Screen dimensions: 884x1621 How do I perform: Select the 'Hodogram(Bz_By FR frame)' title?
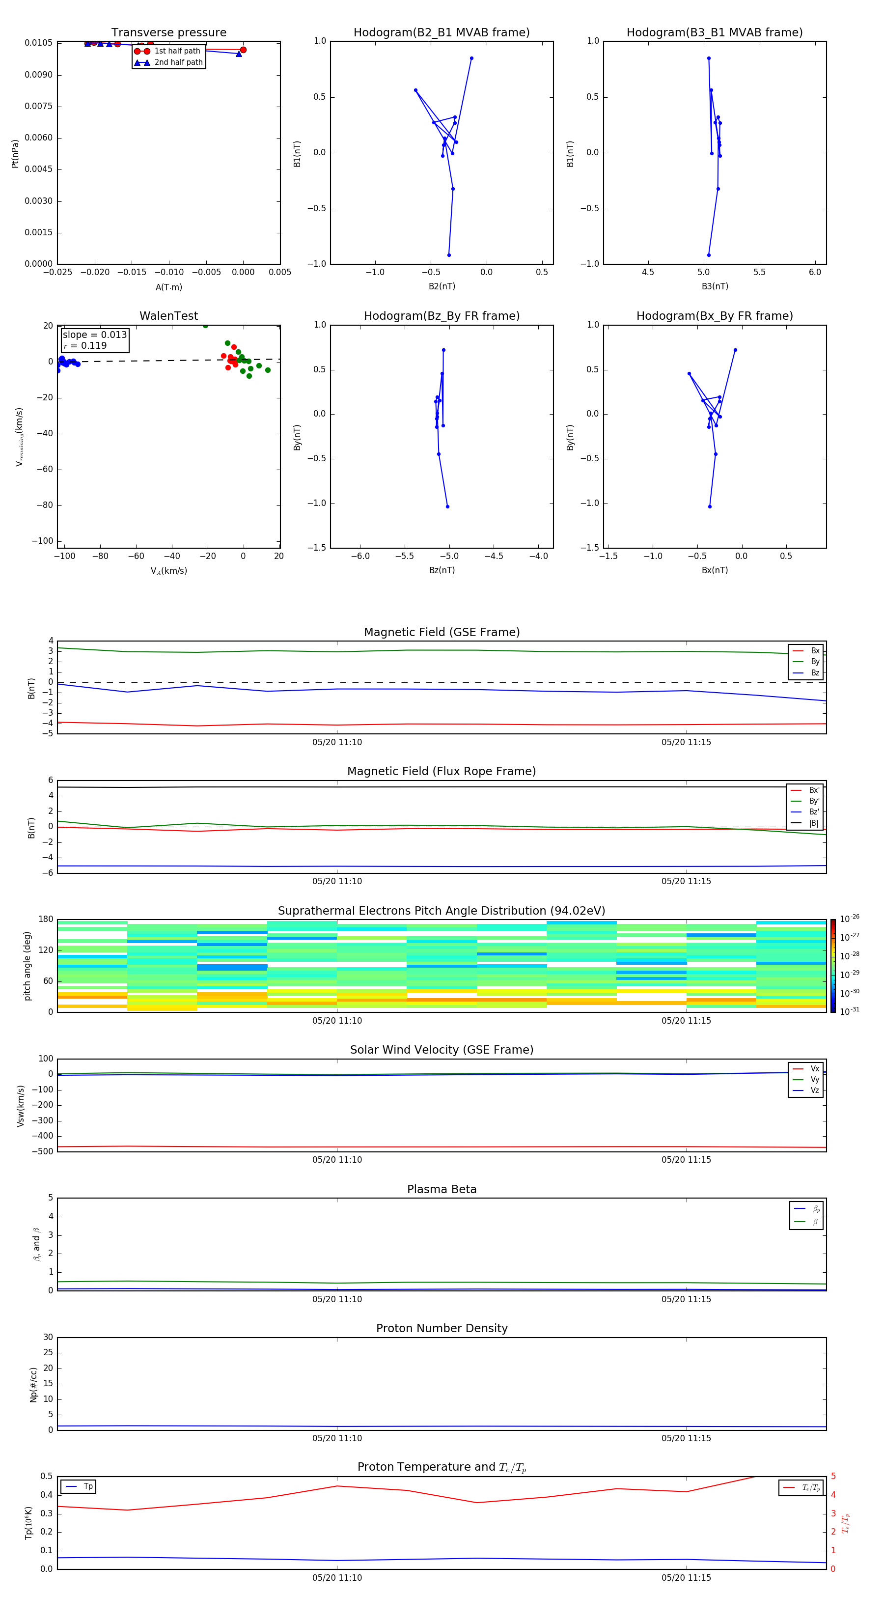click(442, 316)
